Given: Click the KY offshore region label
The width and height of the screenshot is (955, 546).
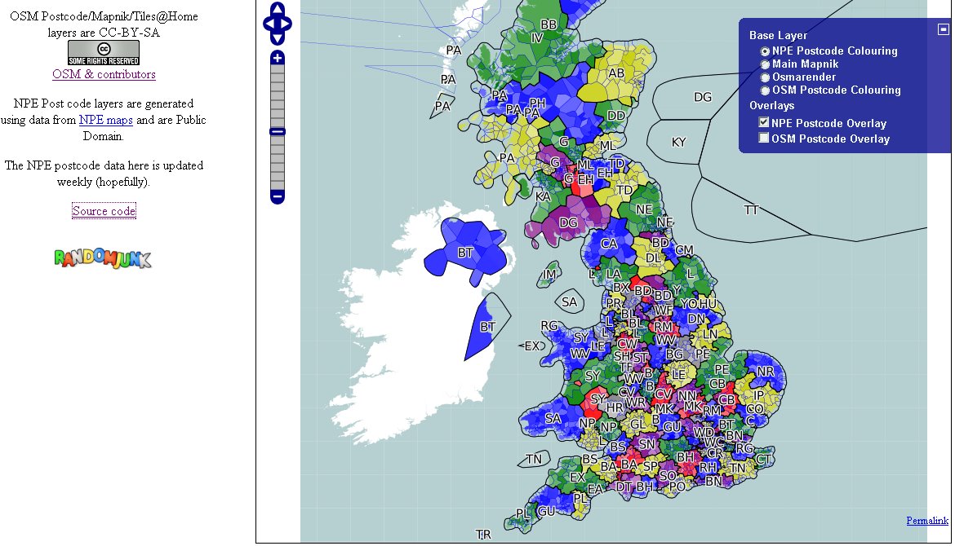Looking at the screenshot, I should 678,143.
